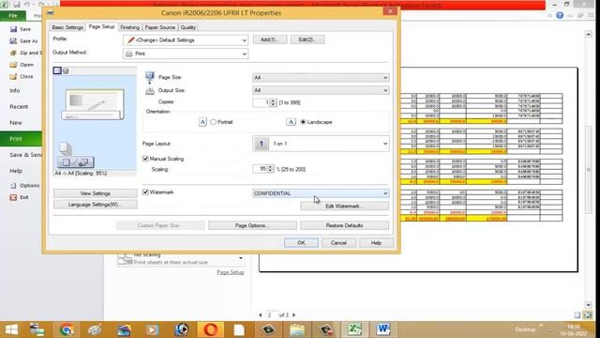Open the Page Layout 1 on 1 dropdown
This screenshot has width=600, height=338.
[321, 144]
